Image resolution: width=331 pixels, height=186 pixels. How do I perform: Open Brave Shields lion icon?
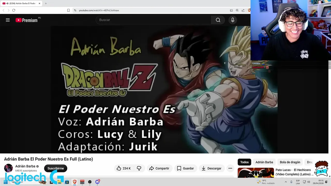point(249,10)
